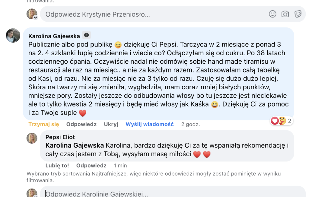The image size is (309, 197).
Task: Click "Odpowiedz" under Karolina's comment
Action: pyautogui.click(x=81, y=124)
